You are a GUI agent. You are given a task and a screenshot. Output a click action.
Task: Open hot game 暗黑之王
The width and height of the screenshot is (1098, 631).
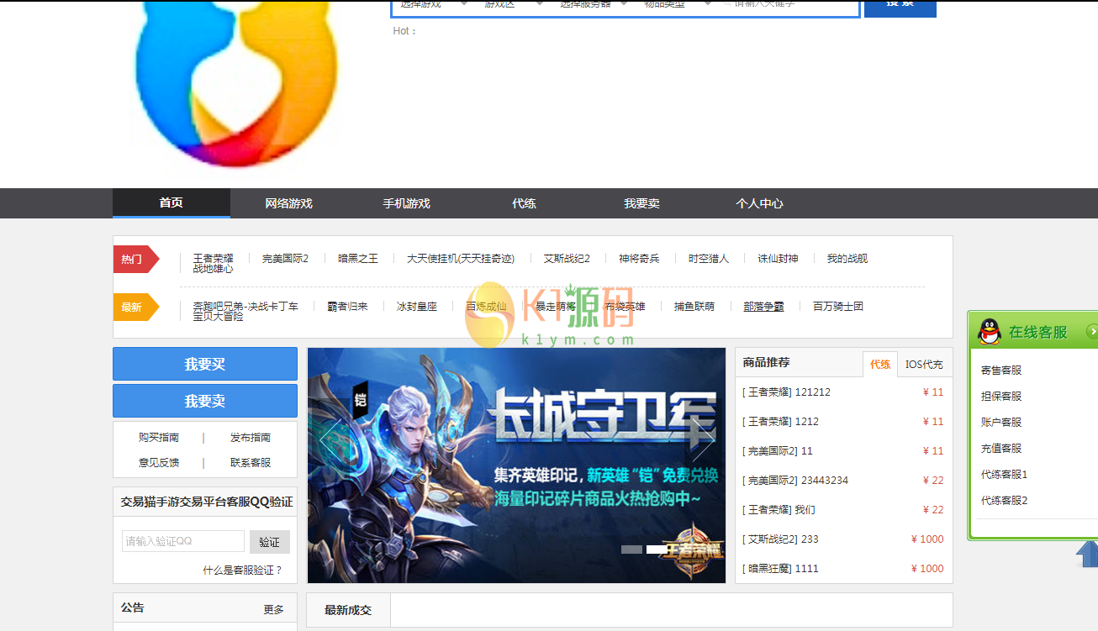click(358, 259)
